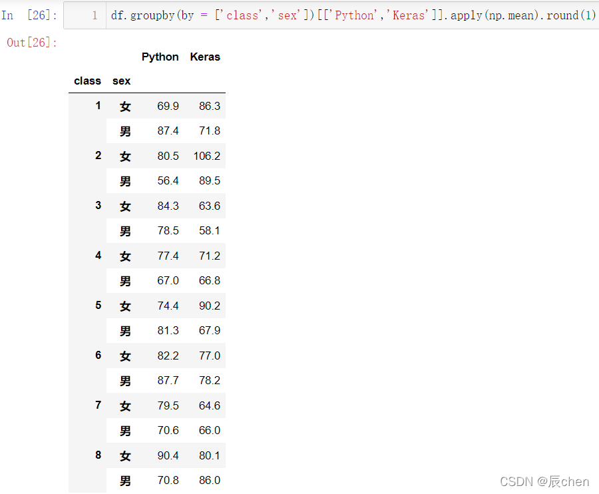This screenshot has height=494, width=599.
Task: Select the Python value 79.5
Action: 168,405
